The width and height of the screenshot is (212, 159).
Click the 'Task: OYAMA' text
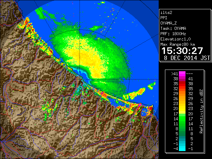pyautogui.click(x=173, y=28)
